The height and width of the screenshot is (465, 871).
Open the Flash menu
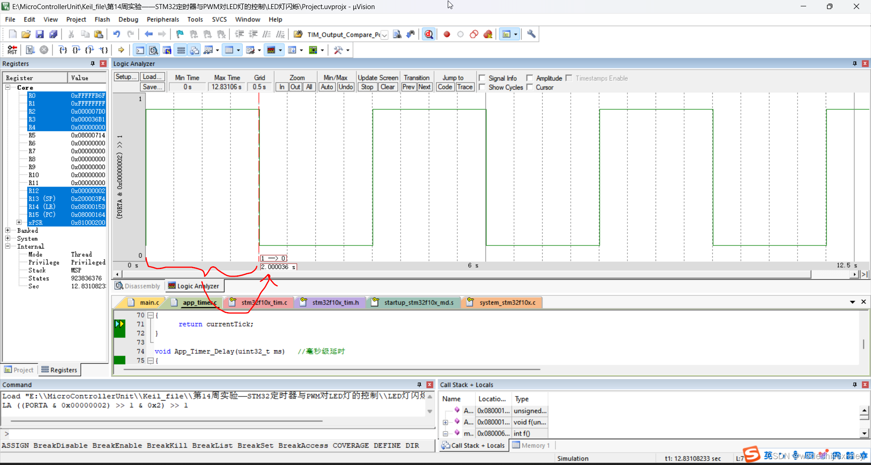[x=102, y=20]
